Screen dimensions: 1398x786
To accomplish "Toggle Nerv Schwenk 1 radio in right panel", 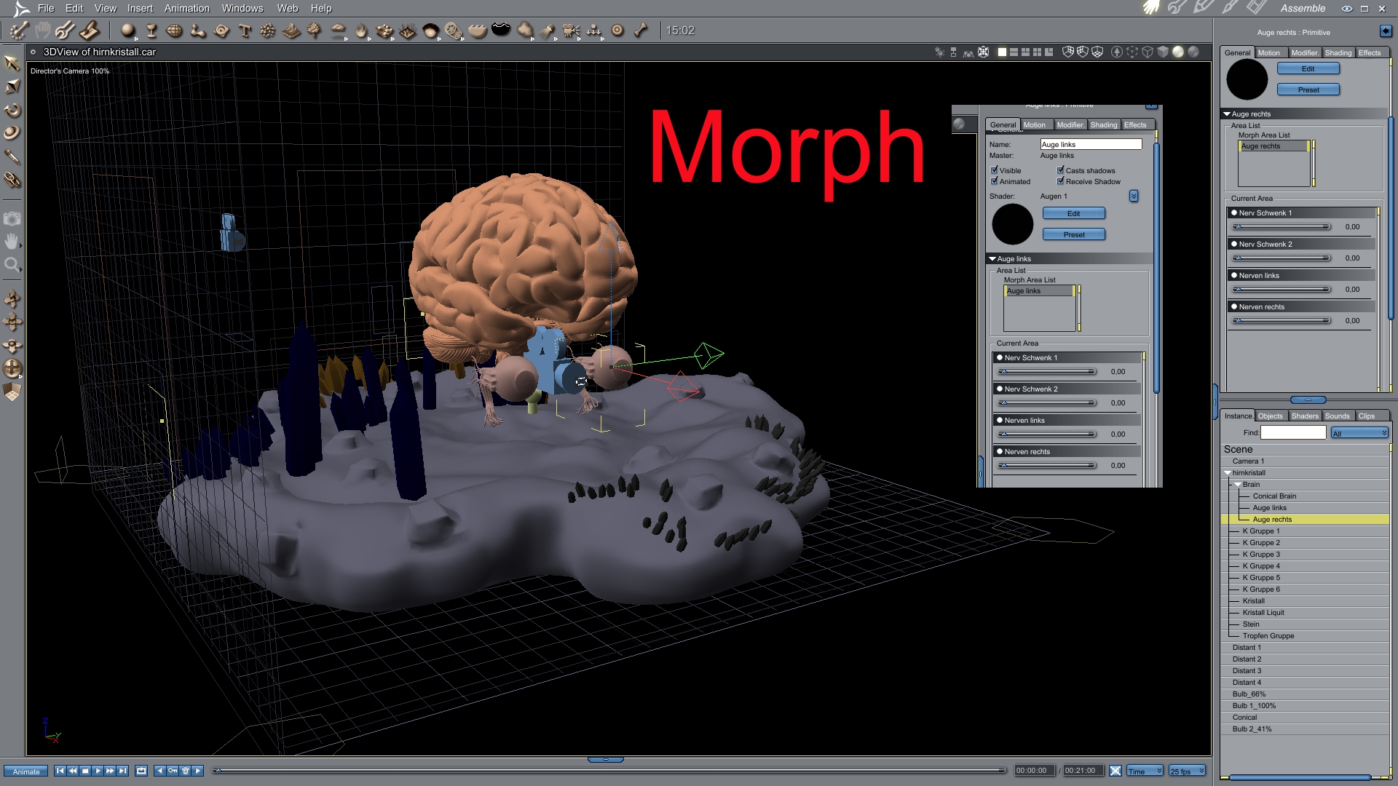I will pyautogui.click(x=1234, y=213).
